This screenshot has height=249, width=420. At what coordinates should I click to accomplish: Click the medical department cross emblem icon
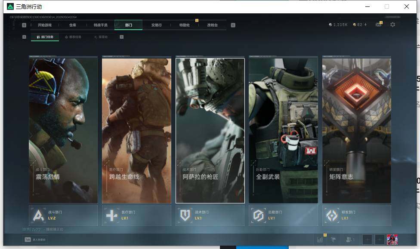111,215
